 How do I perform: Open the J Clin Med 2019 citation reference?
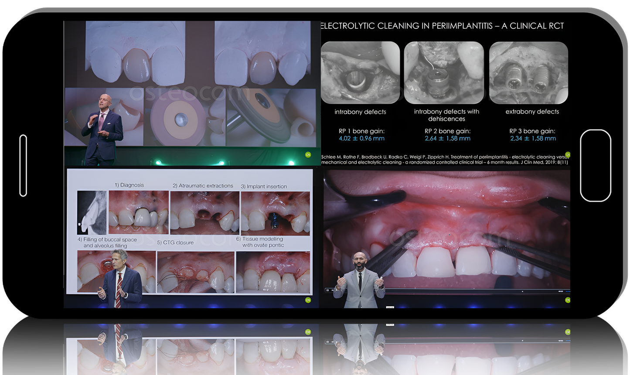pos(444,159)
